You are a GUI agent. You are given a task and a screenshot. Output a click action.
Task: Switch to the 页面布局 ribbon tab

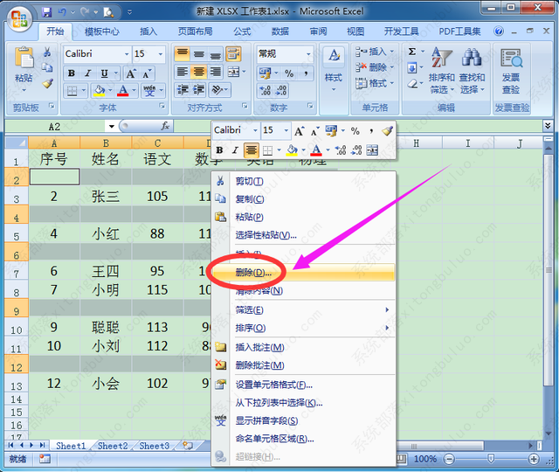coord(196,31)
